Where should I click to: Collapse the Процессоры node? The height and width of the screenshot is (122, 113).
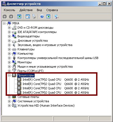point(9,75)
